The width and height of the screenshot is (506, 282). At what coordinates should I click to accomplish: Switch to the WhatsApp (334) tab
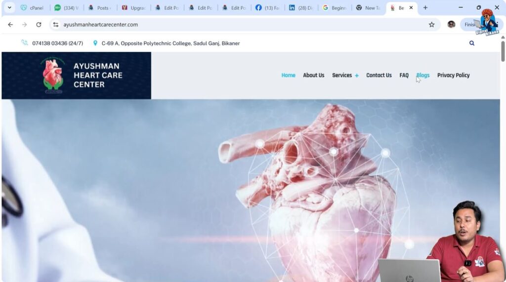67,8
